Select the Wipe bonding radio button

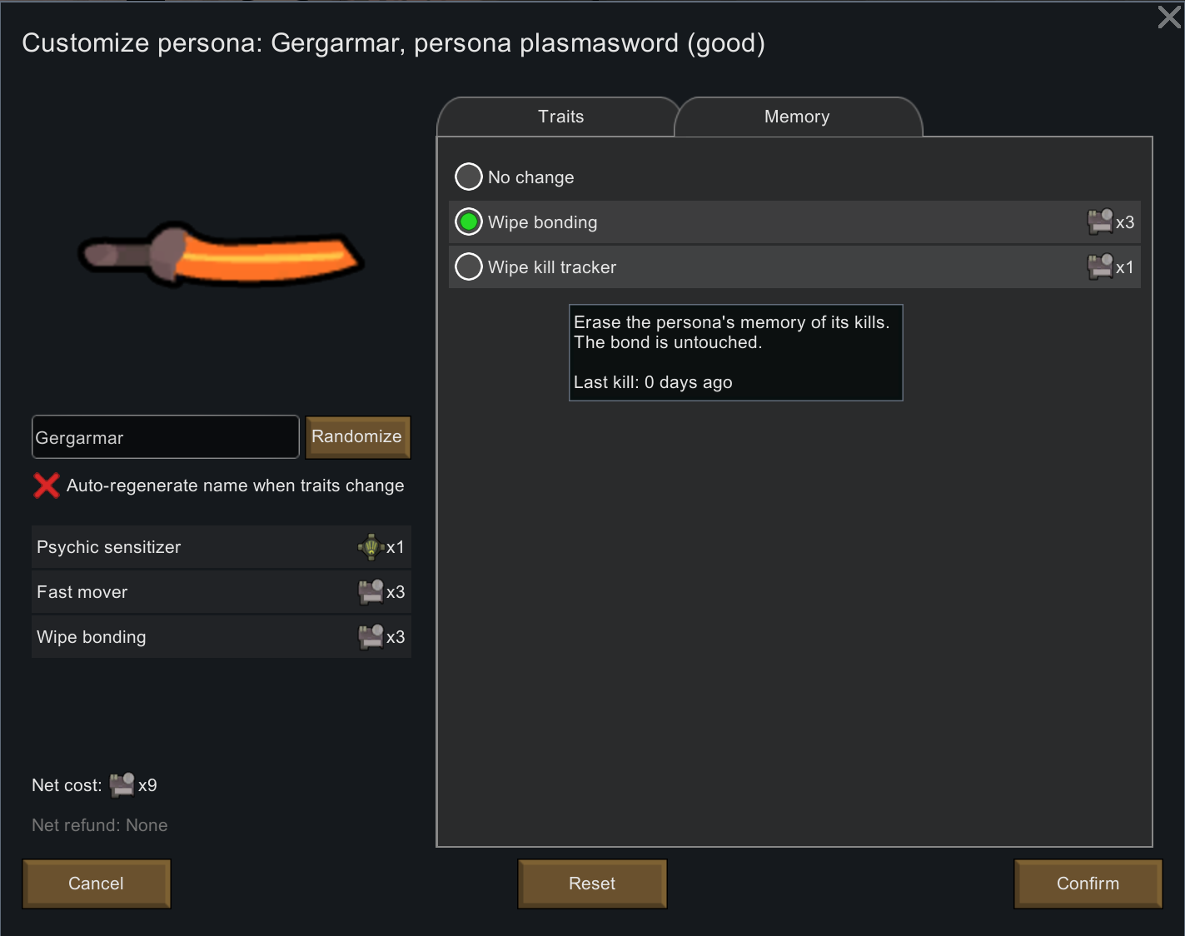click(x=469, y=222)
